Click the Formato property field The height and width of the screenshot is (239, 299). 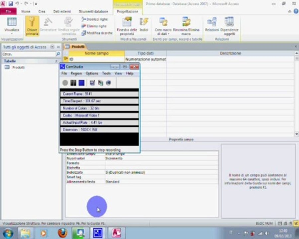pos(161,163)
